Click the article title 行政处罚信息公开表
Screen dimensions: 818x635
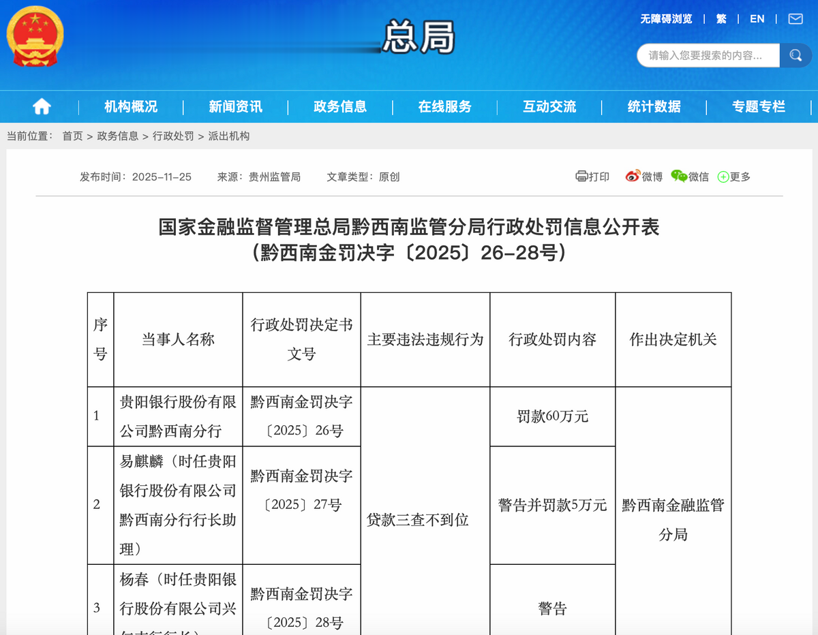409,227
